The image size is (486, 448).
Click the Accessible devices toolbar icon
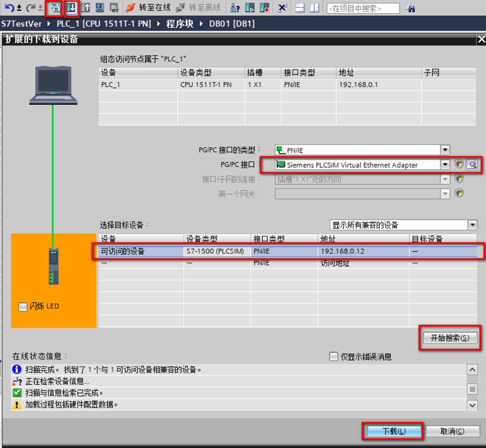(x=235, y=8)
